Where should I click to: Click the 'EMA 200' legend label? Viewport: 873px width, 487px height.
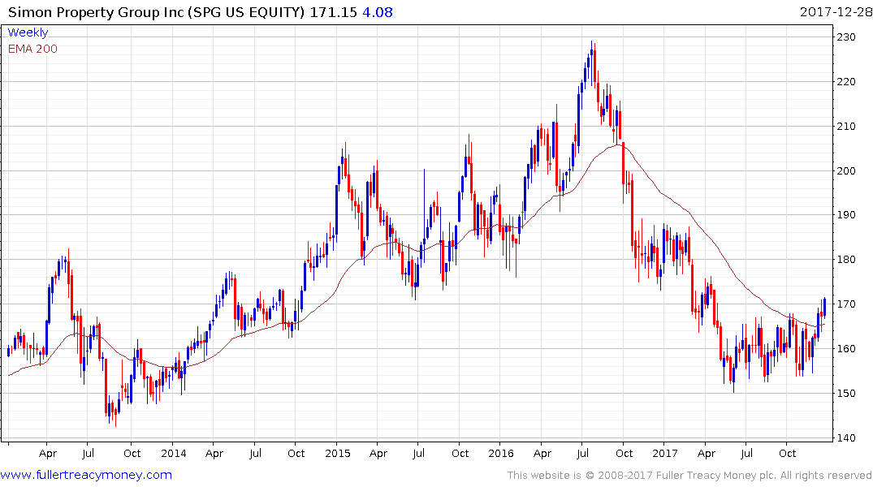[32, 49]
